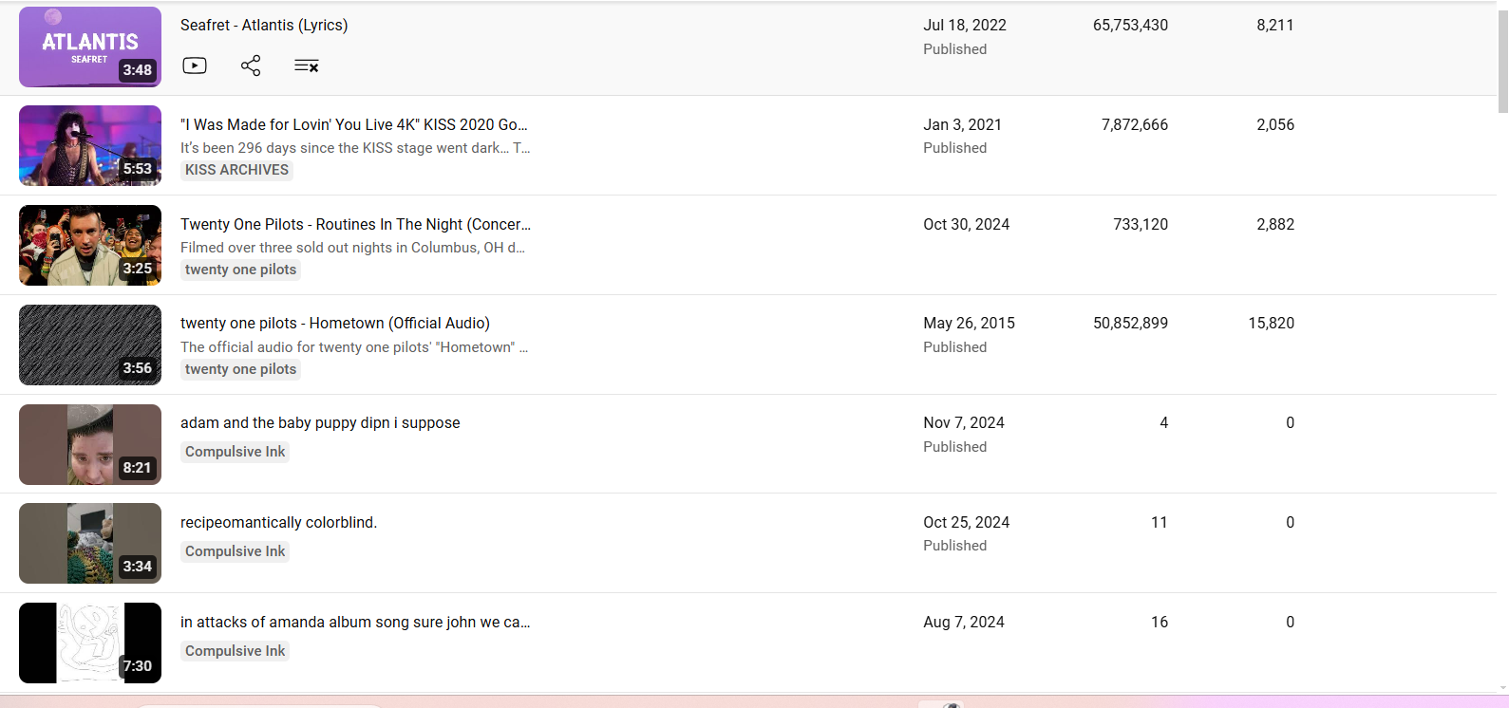Select Compulsive Ink tag under recipeomantically colorblind
The image size is (1509, 708).
tap(235, 551)
